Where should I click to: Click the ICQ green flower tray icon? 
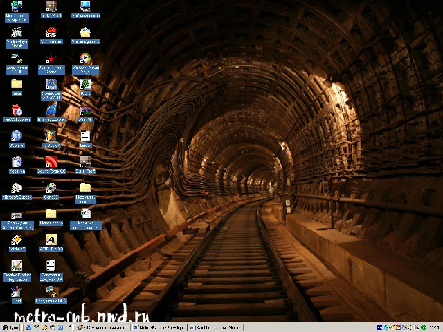click(423, 328)
